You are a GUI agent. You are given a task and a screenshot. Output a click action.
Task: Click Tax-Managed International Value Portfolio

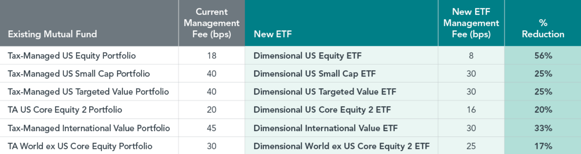89,128
